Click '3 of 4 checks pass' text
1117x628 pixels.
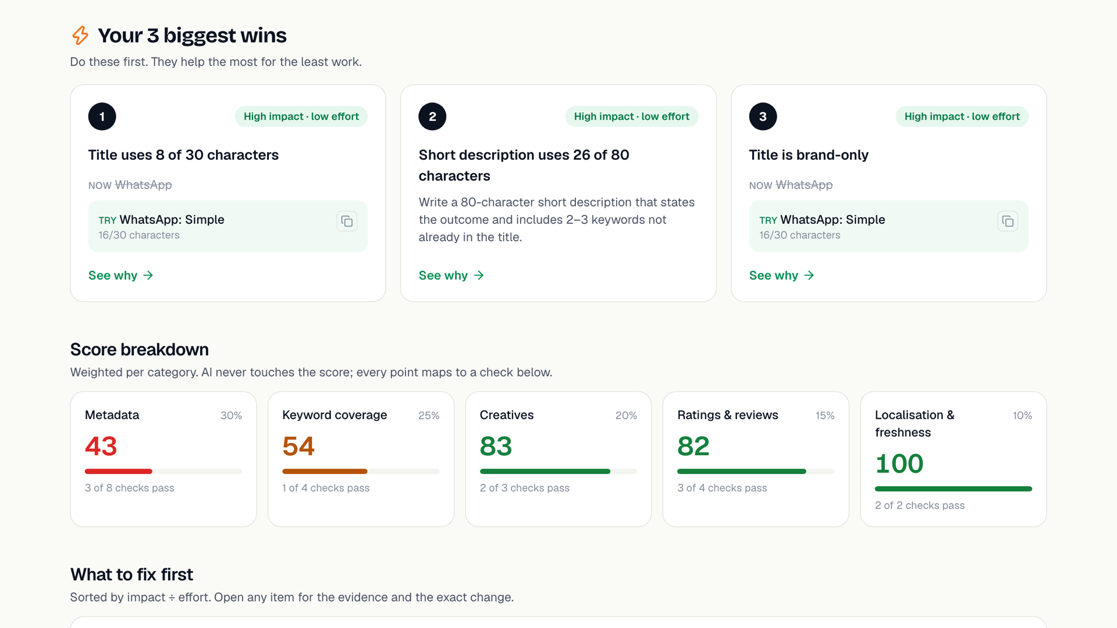(x=722, y=488)
